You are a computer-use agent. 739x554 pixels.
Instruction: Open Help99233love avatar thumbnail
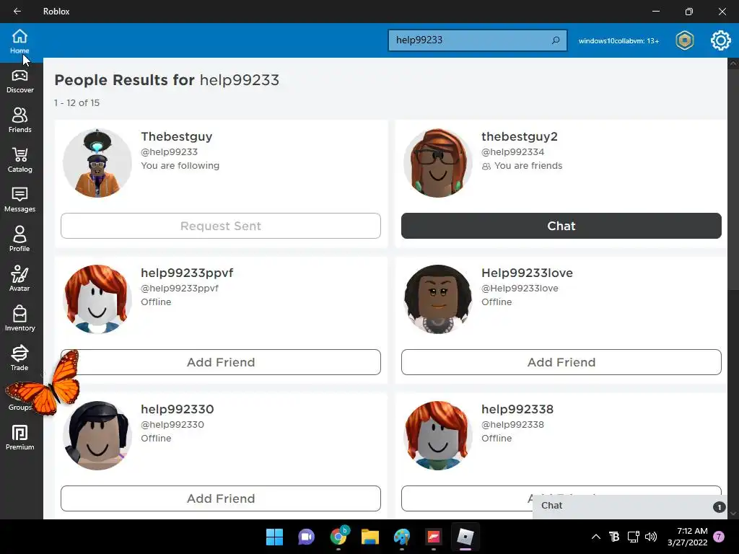click(438, 299)
